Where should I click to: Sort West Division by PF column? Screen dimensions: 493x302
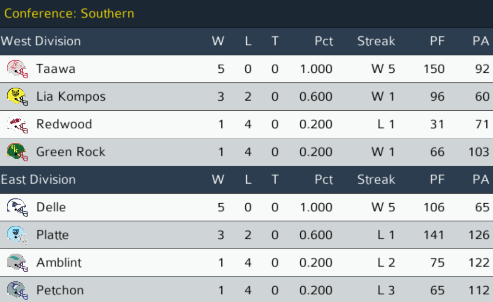click(x=437, y=41)
